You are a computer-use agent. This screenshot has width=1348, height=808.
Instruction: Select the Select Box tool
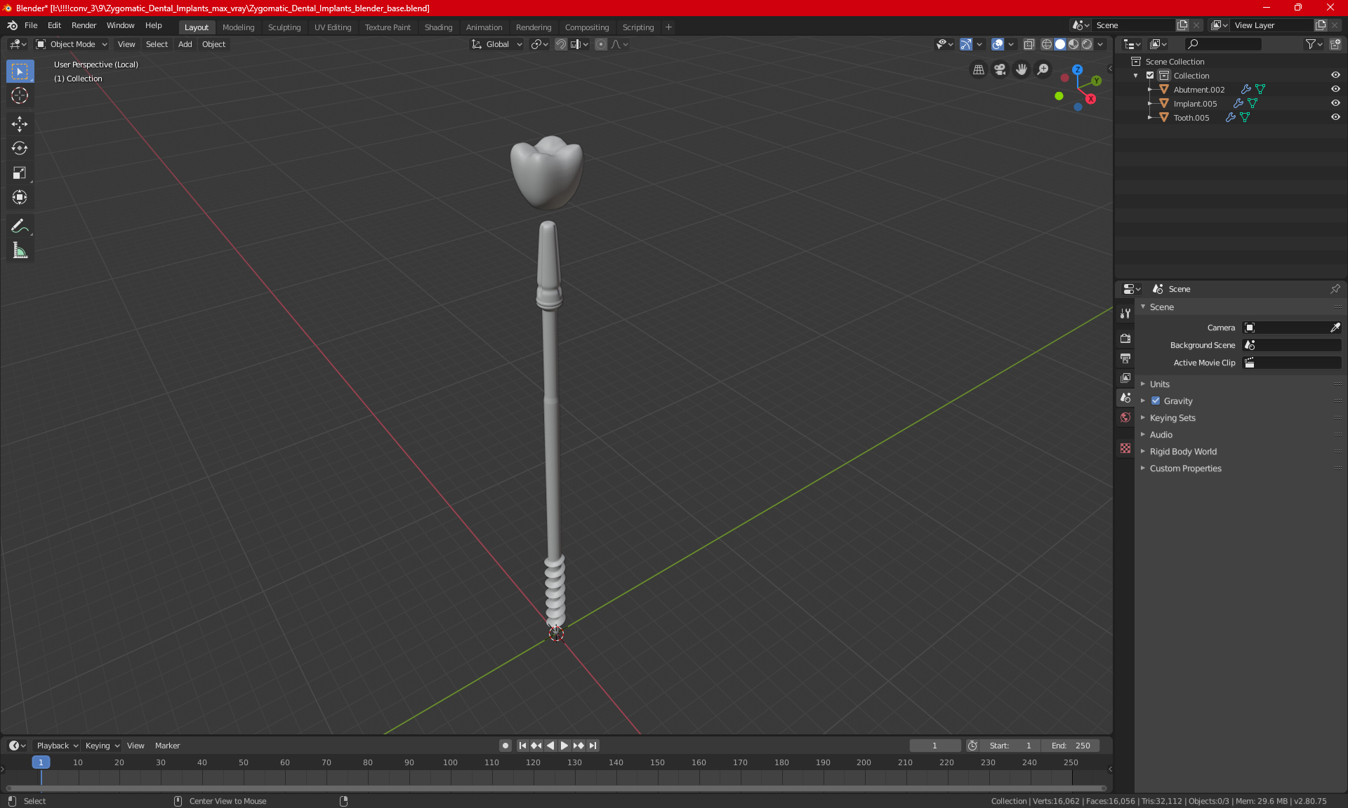[20, 72]
